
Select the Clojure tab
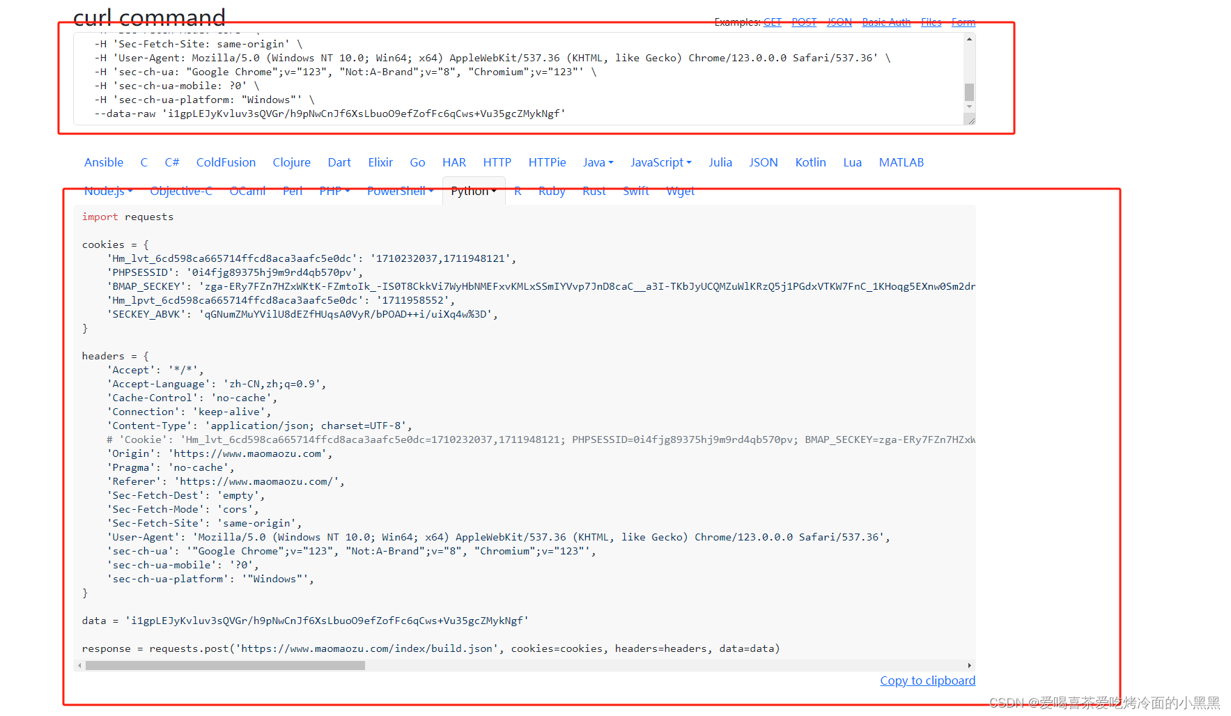292,162
